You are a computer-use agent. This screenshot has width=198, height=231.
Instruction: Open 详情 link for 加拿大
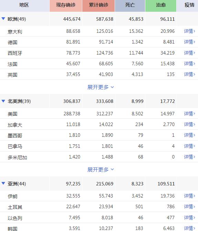click(189, 125)
